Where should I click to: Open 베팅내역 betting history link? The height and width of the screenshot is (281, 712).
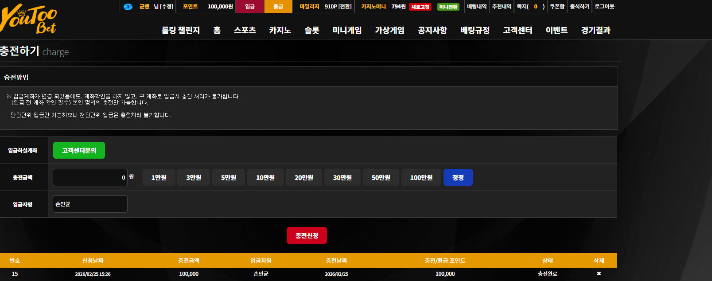click(x=477, y=7)
